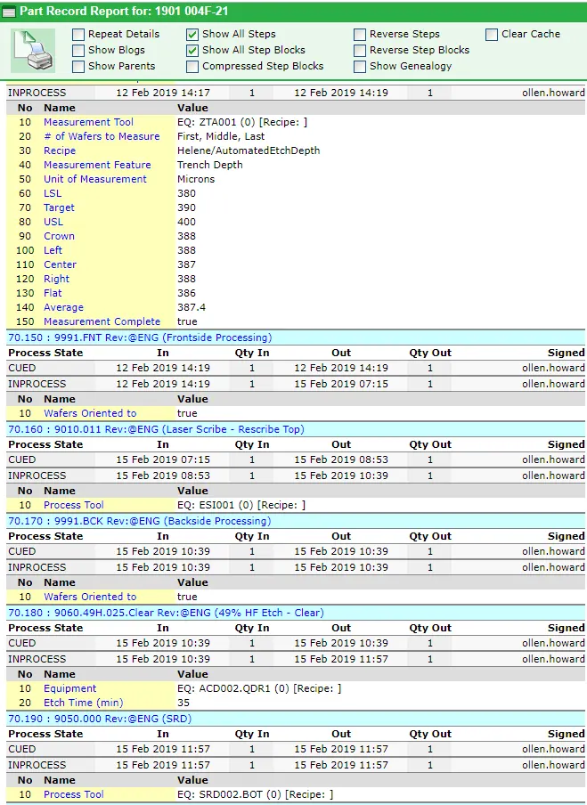The width and height of the screenshot is (587, 805).
Task: Select the Trench Depth value
Action: (210, 165)
